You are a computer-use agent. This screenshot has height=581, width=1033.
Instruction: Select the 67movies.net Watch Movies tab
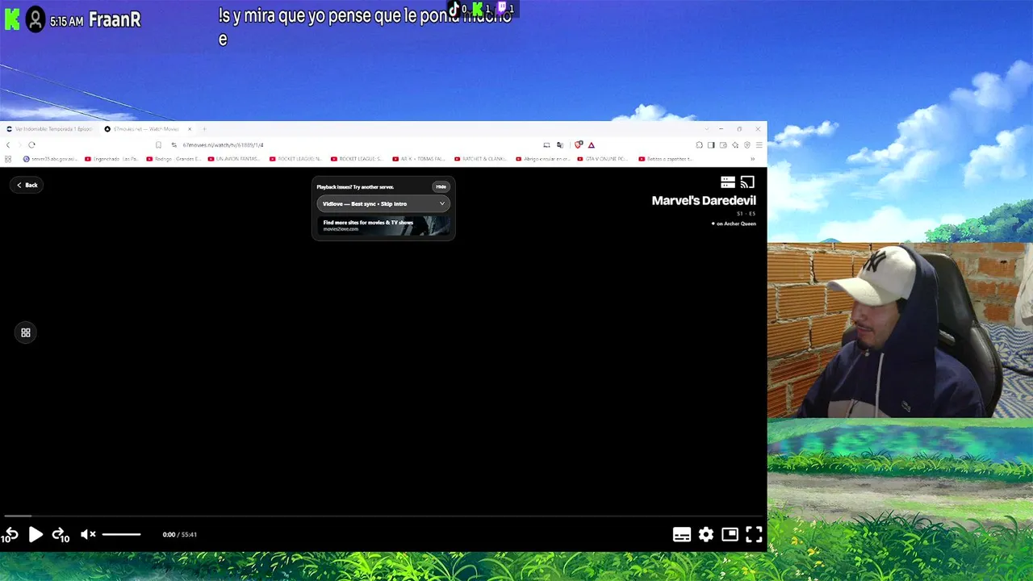click(146, 129)
